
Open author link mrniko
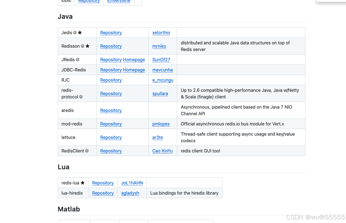point(159,46)
